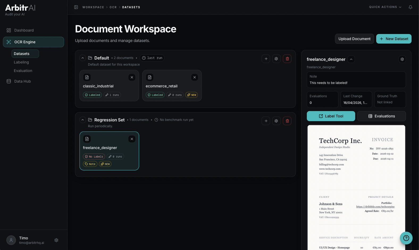Open freelance_designer panel settings gear

pos(402,59)
